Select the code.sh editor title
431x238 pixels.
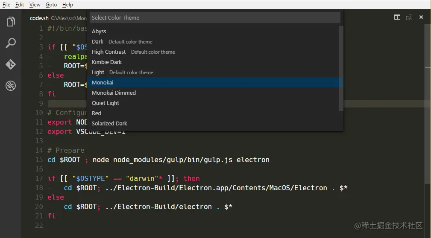coord(39,18)
